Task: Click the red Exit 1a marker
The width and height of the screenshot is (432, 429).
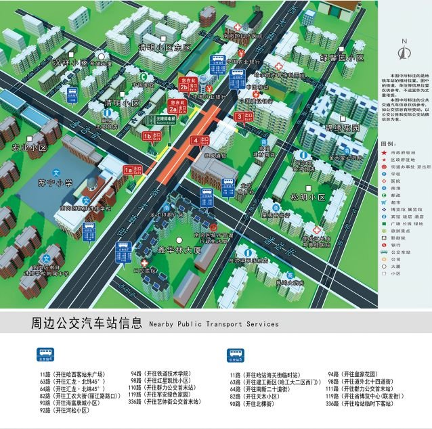Action: click(133, 170)
